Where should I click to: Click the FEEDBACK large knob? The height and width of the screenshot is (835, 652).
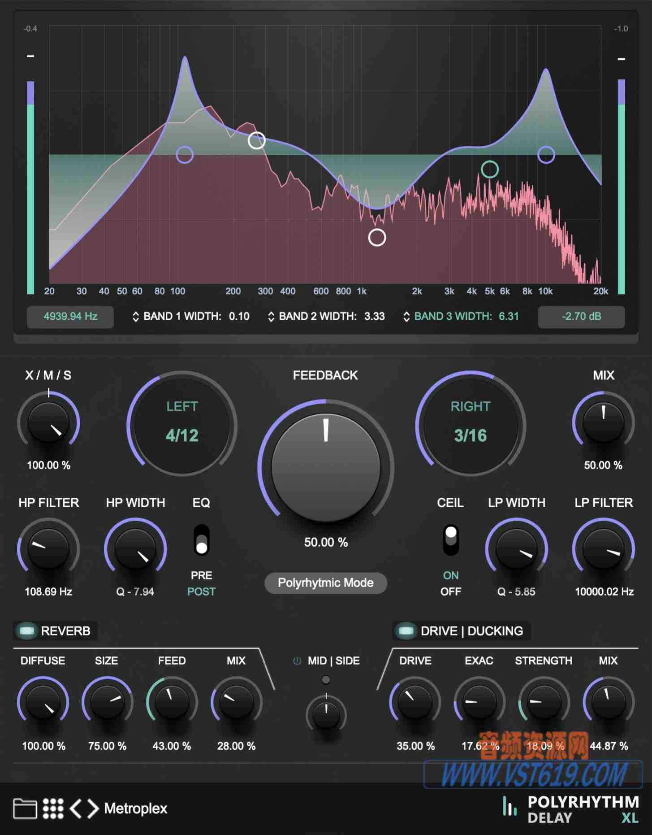[326, 467]
